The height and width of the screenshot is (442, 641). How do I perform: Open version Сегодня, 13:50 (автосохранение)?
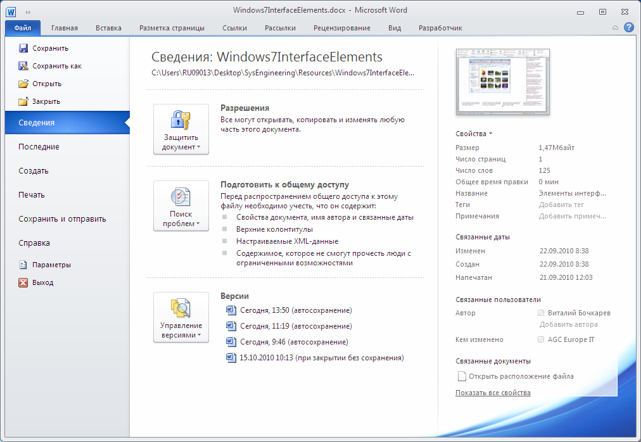[296, 310]
